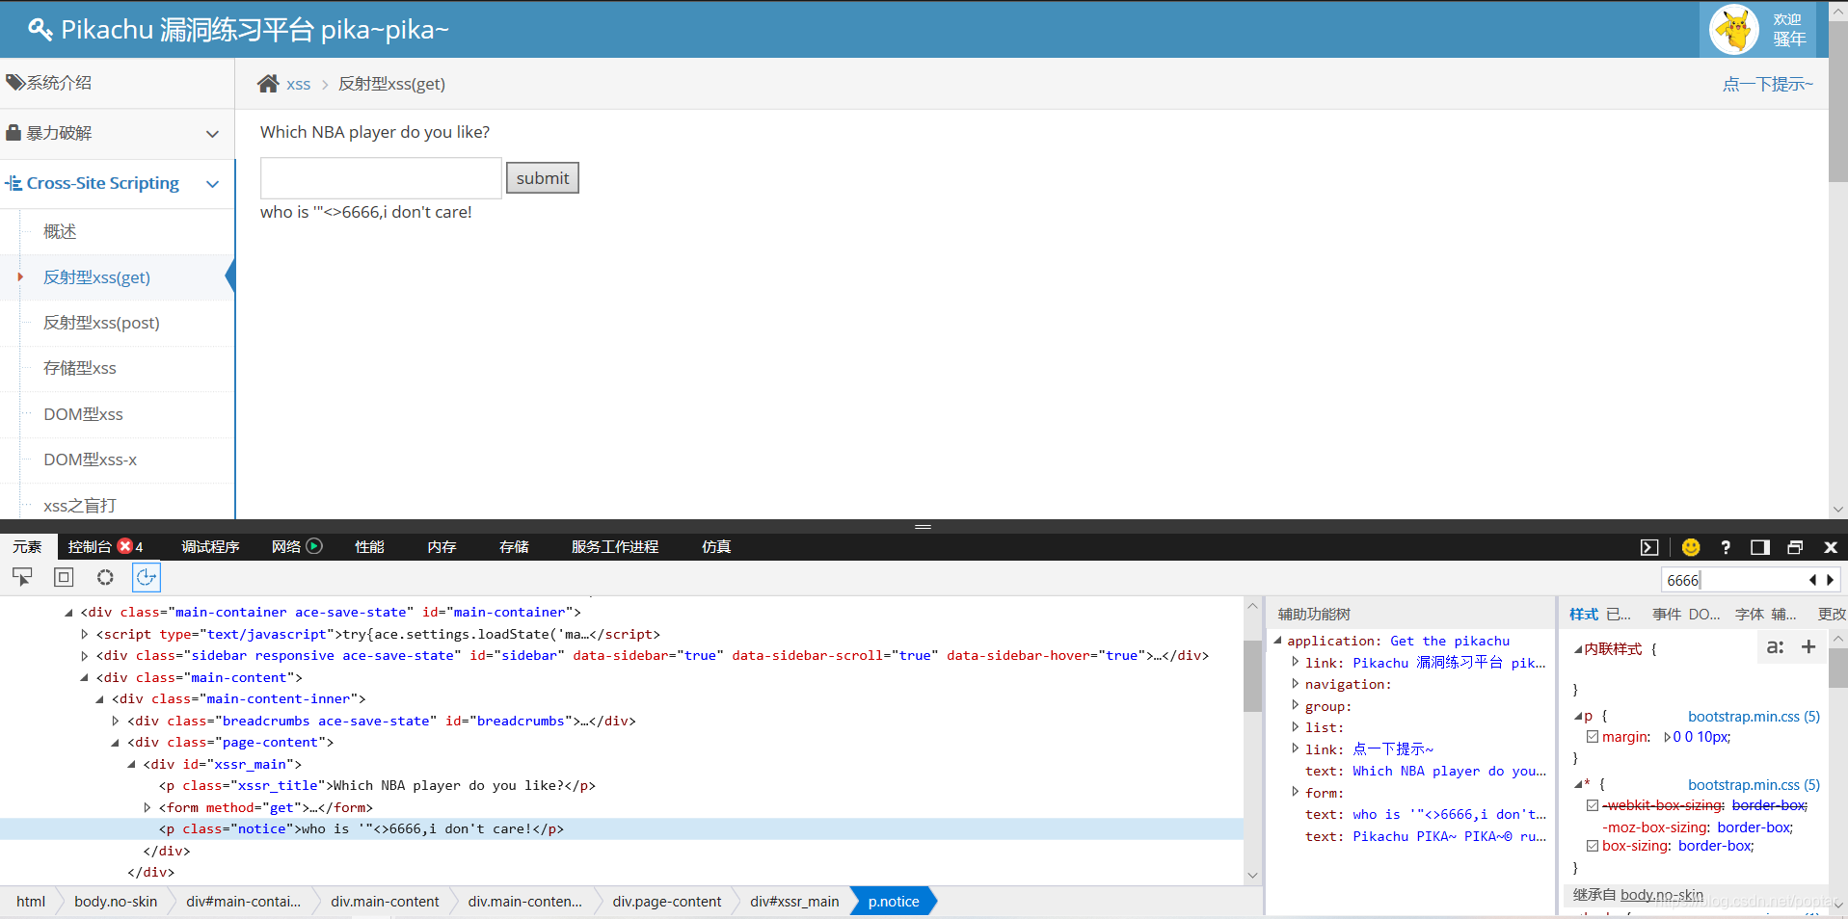Image resolution: width=1848 pixels, height=919 pixels.
Task: Collapse the Cross-Site Scripting menu chevron
Action: pyautogui.click(x=213, y=184)
